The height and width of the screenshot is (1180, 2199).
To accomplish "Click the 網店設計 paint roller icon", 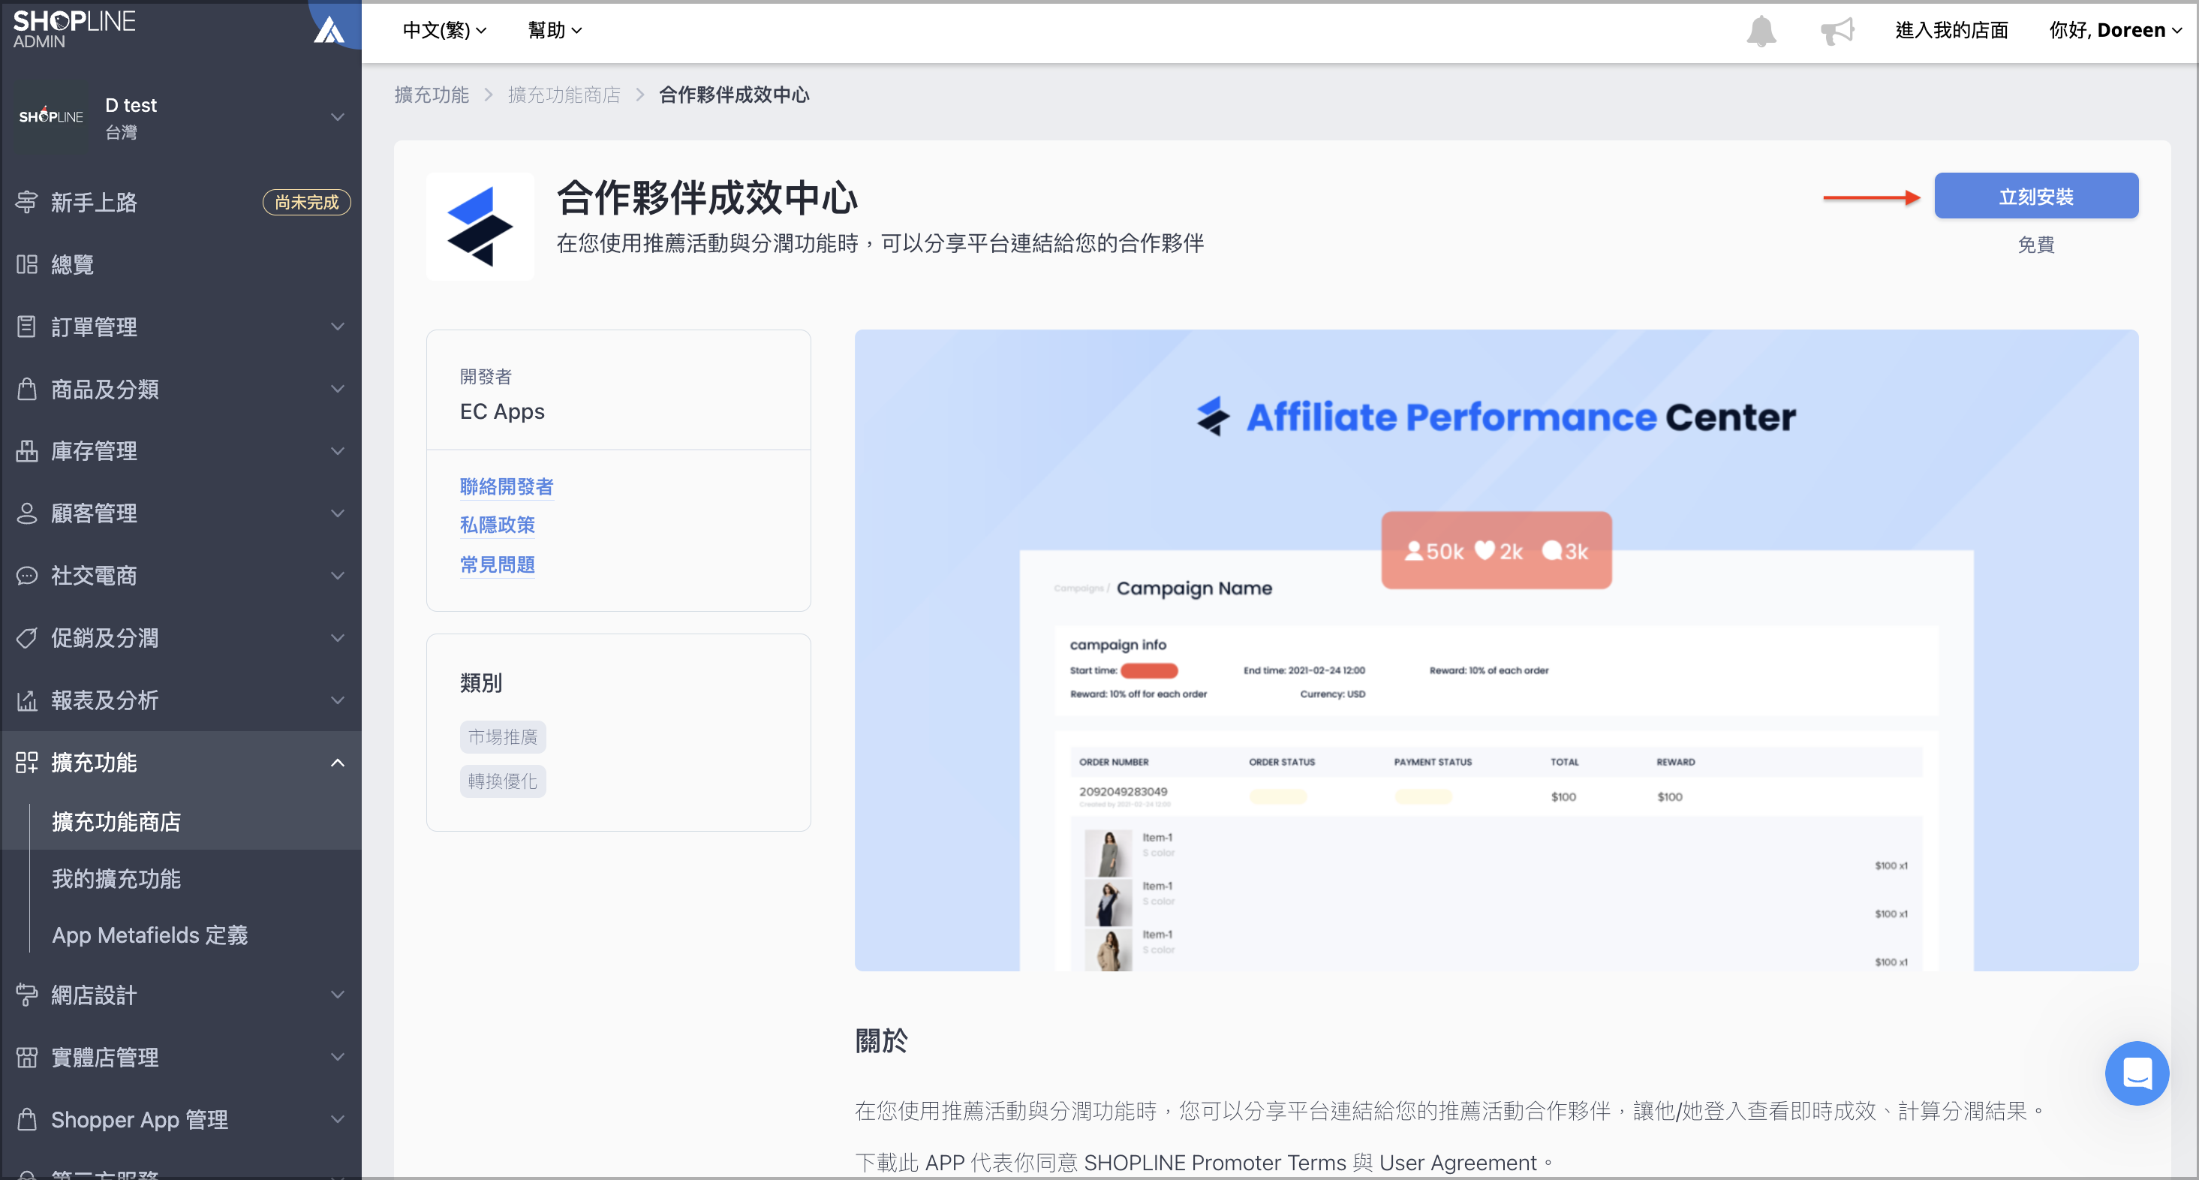I will pos(26,995).
